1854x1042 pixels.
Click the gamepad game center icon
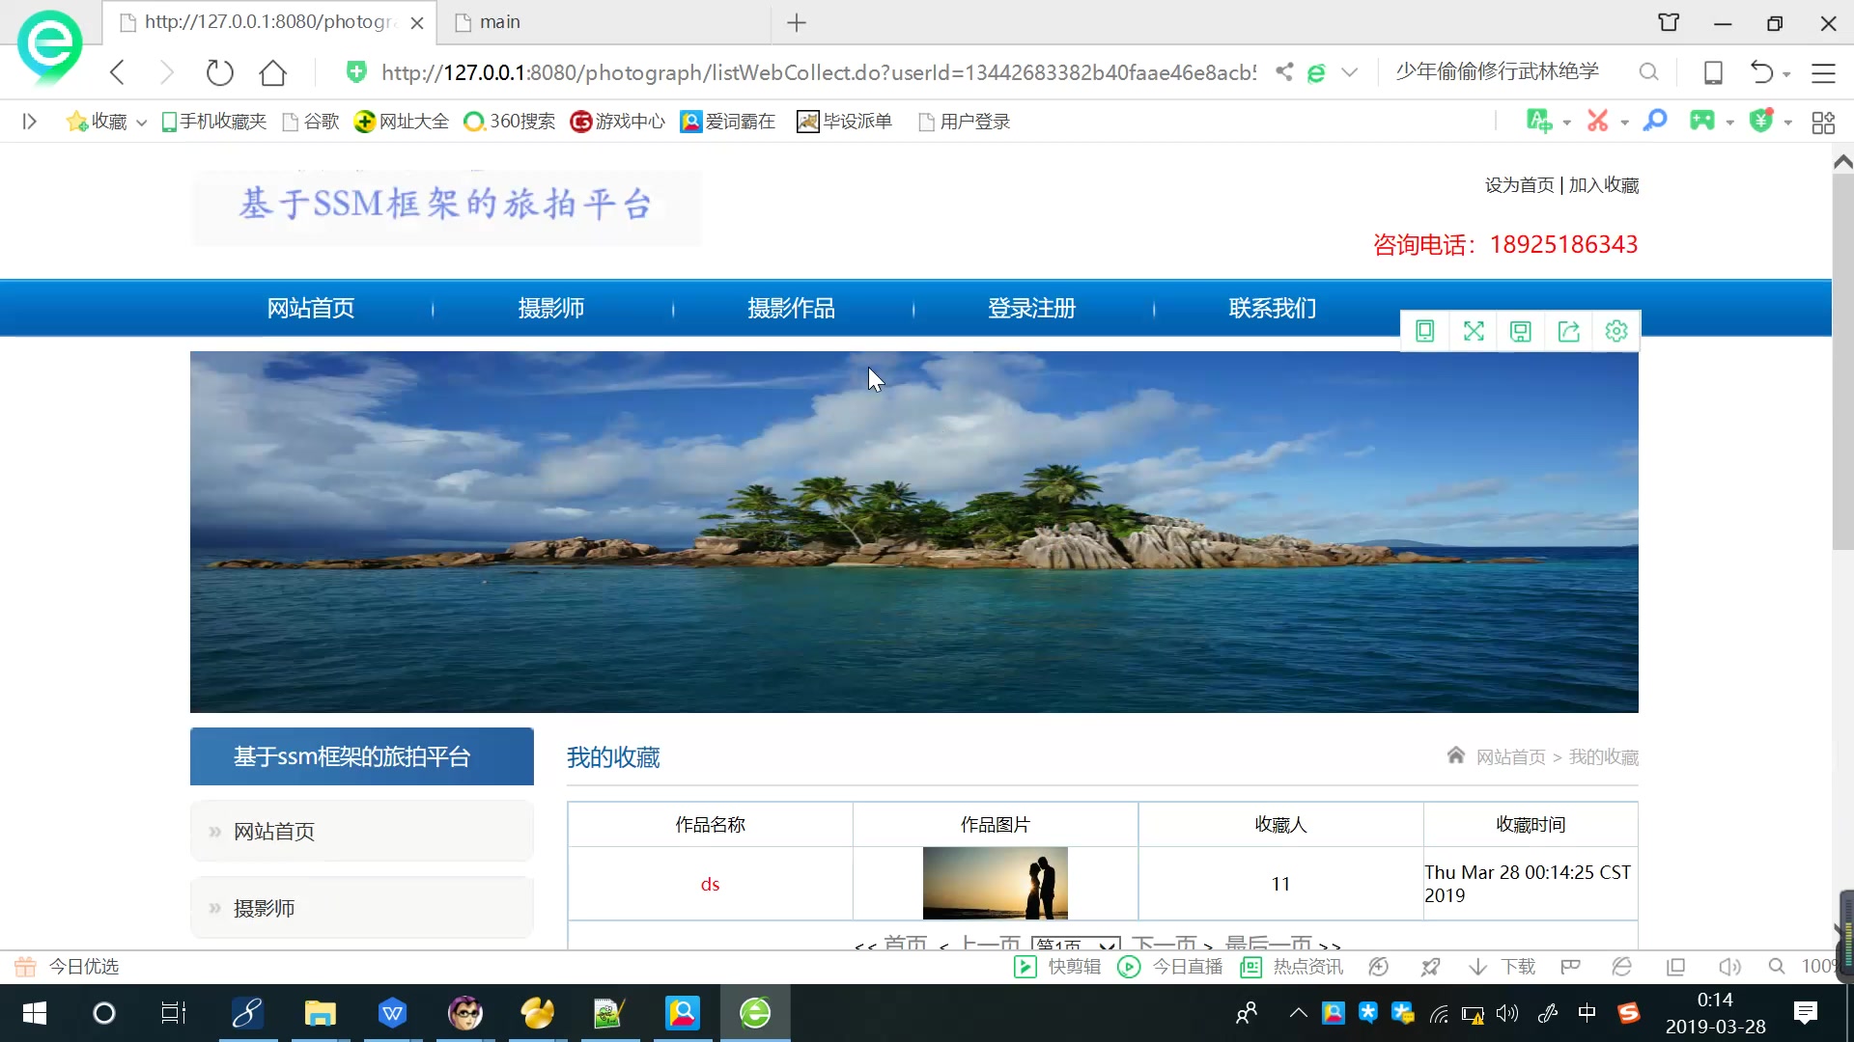[1704, 121]
